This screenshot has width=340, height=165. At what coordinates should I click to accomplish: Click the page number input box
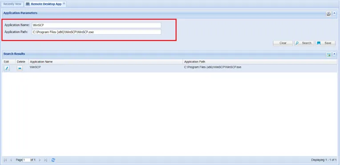[26, 160]
